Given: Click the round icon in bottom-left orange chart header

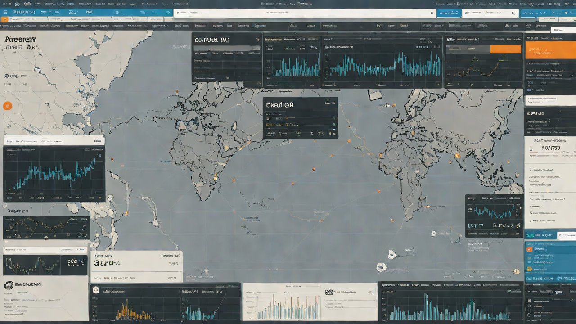Looking at the screenshot, I should [95, 291].
